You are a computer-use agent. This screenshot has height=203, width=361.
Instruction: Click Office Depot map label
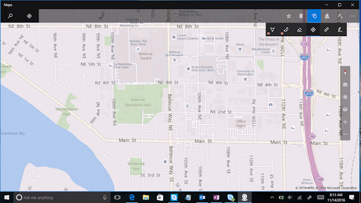point(241,123)
